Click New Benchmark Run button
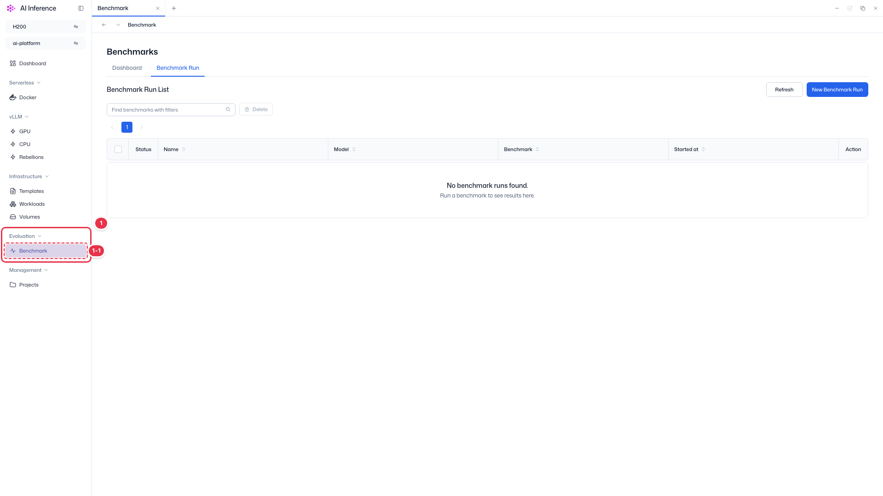883x496 pixels. 837,90
